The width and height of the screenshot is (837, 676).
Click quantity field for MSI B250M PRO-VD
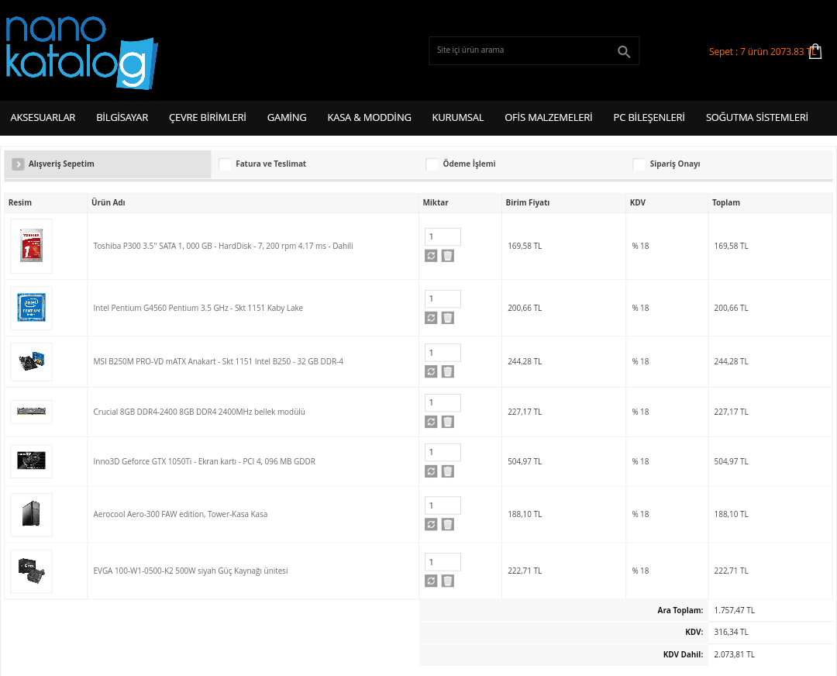coord(443,353)
